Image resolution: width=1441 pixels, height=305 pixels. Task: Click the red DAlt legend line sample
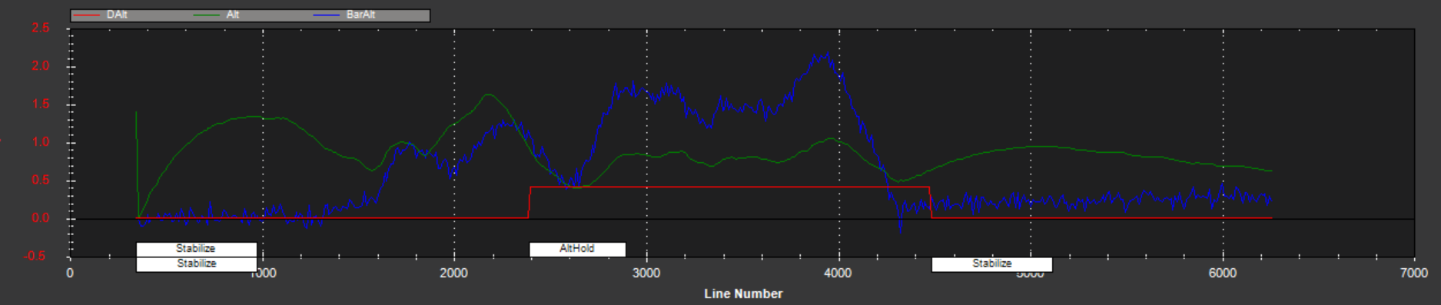pos(87,15)
